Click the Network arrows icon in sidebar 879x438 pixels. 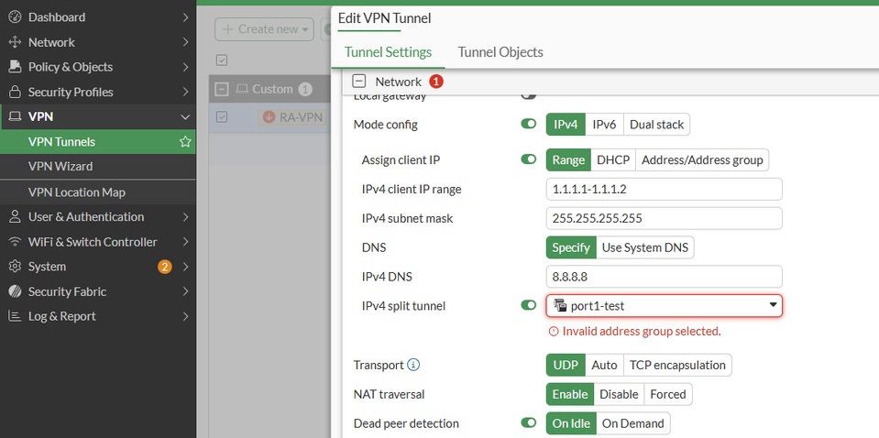click(14, 42)
